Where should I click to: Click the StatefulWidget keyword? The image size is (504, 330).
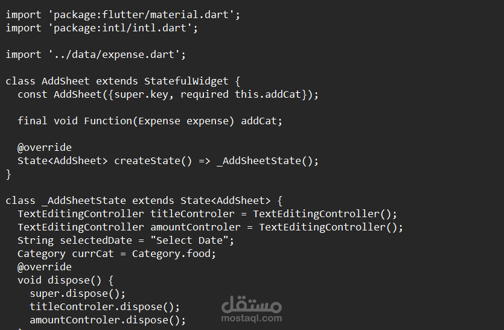pyautogui.click(x=186, y=81)
